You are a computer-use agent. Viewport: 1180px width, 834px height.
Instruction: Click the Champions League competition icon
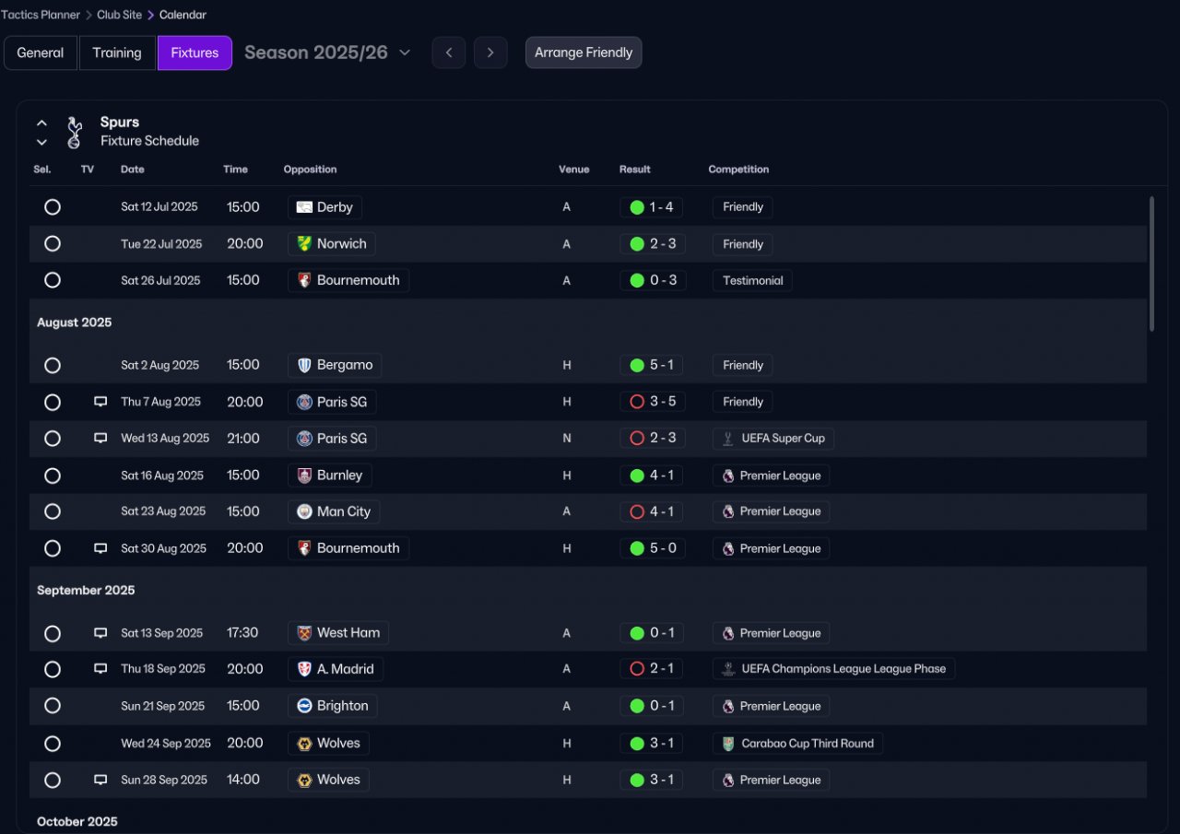(x=728, y=669)
